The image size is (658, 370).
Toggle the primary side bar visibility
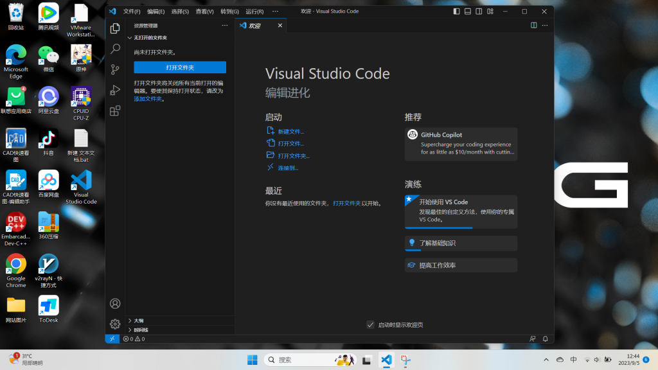coord(457,12)
